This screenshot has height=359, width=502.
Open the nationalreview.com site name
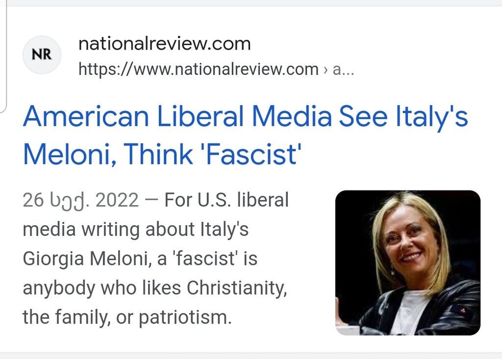tap(165, 44)
